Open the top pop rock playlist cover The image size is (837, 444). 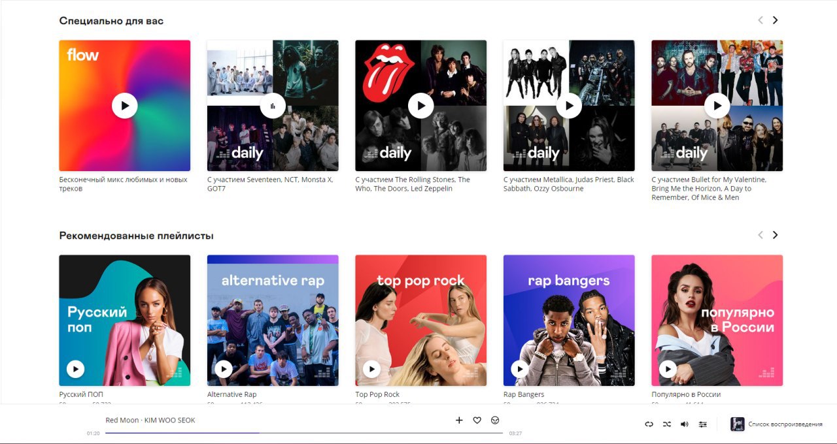(x=420, y=321)
